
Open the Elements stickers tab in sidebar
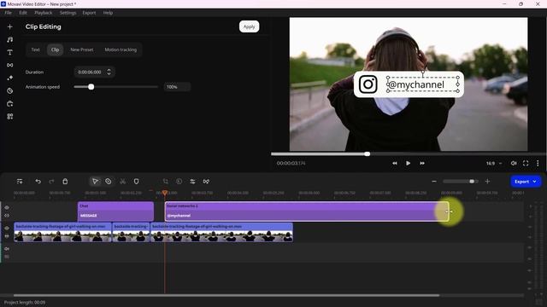[9, 91]
